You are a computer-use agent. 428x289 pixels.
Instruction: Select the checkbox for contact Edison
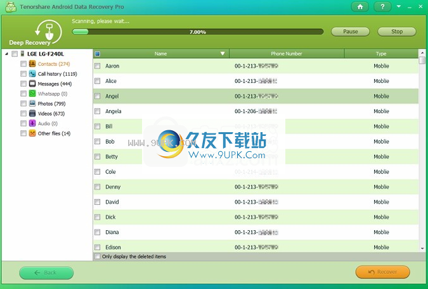[x=98, y=247]
